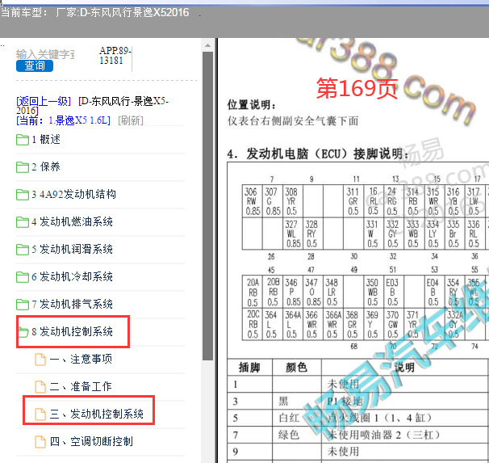Image resolution: width=489 pixels, height=463 pixels.
Task: Click pin cell 346 P 0.85
Action: (x=293, y=293)
